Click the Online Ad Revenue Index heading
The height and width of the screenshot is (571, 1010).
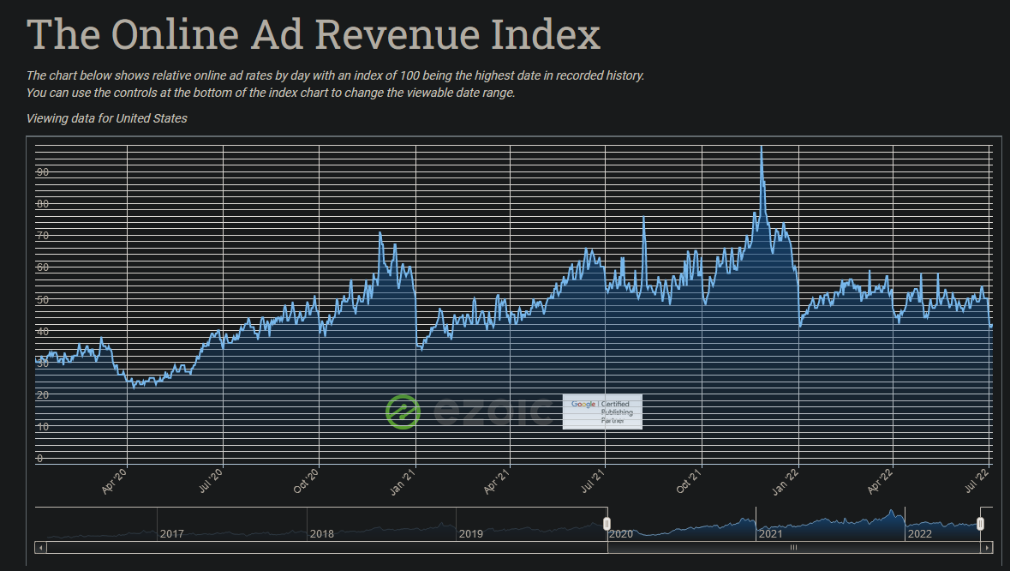click(x=314, y=36)
